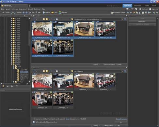
Task: Switch to the Editor tab
Action: coord(147,6)
